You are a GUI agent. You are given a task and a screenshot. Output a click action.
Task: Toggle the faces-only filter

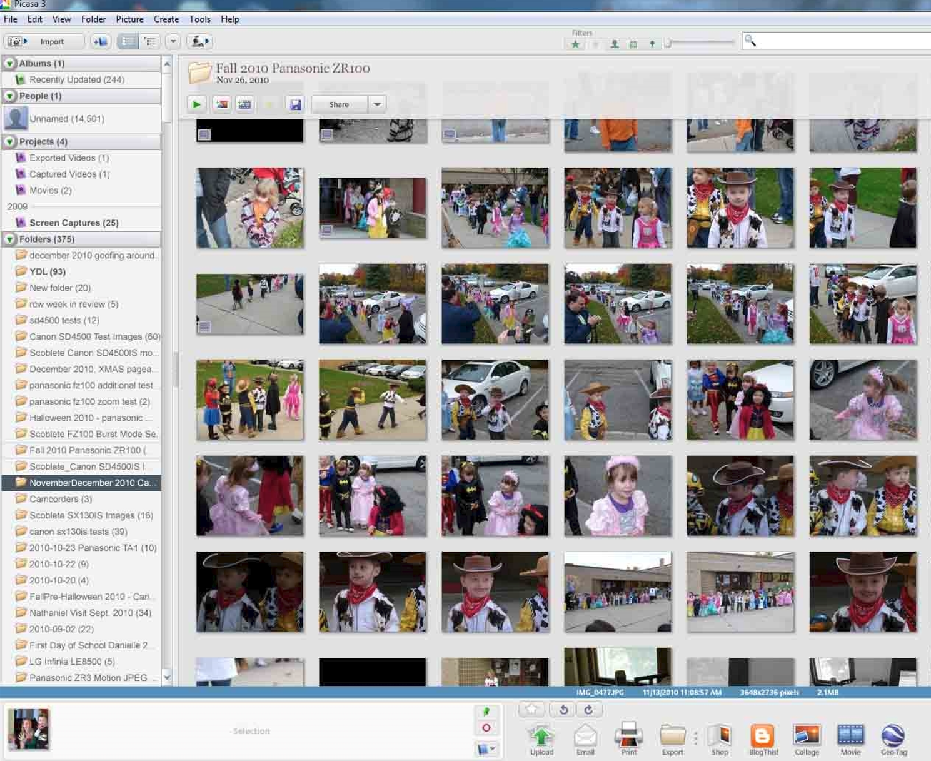pos(615,44)
